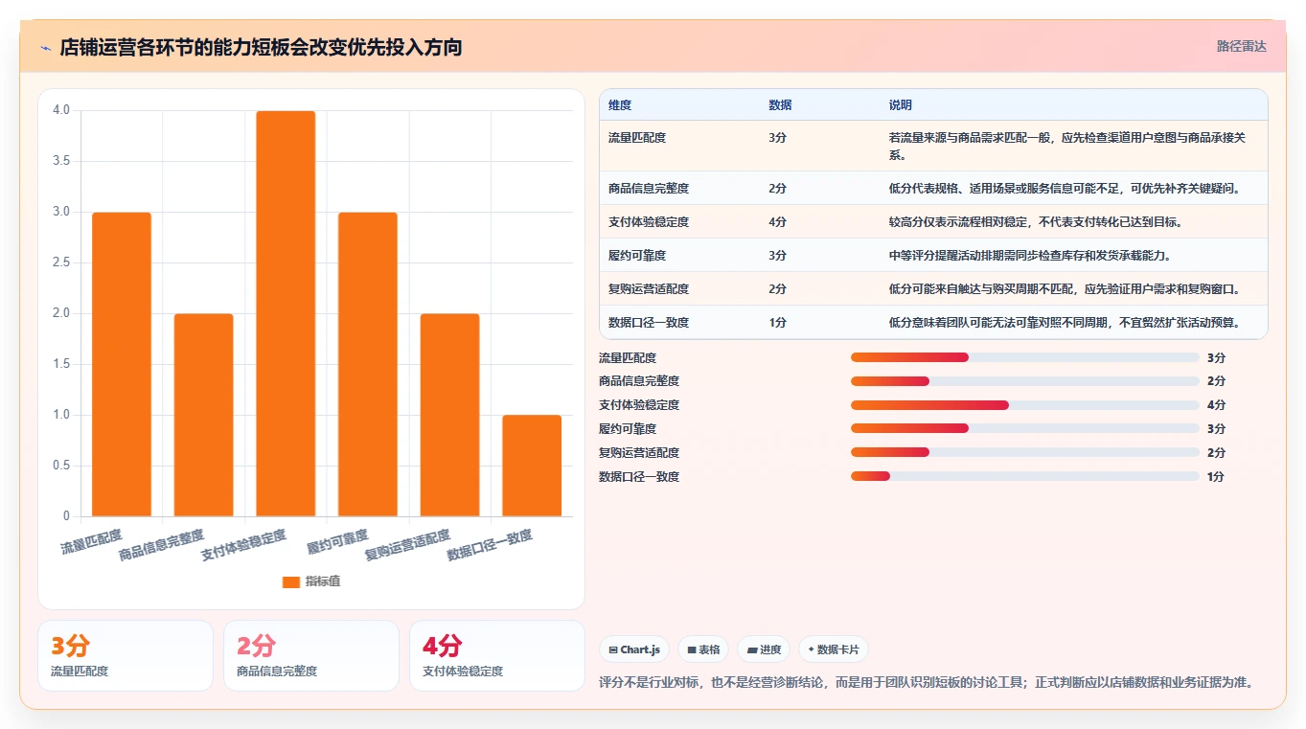Click the 2.5 label on the y-axis
Viewport: 1306px width, 729px height.
coord(61,262)
